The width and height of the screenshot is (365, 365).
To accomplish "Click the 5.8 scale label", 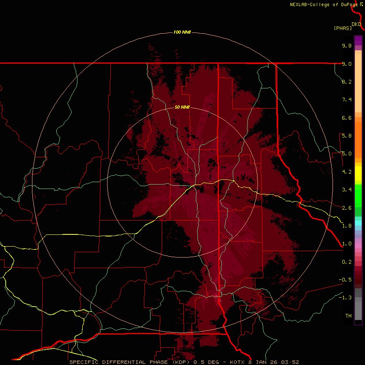I will (x=347, y=136).
